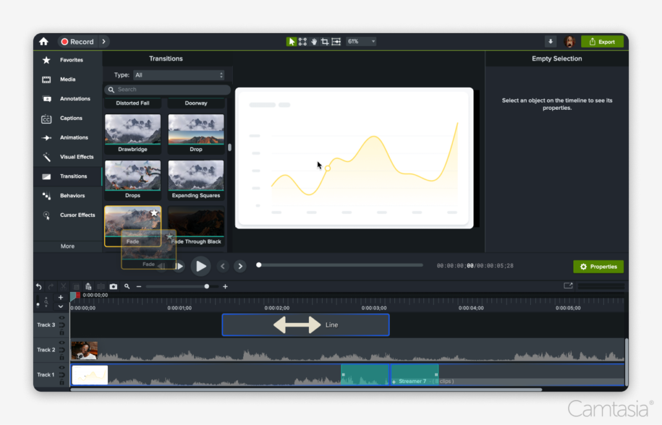Expand the track options chevron
Screen dimensions: 662x425
click(60, 307)
